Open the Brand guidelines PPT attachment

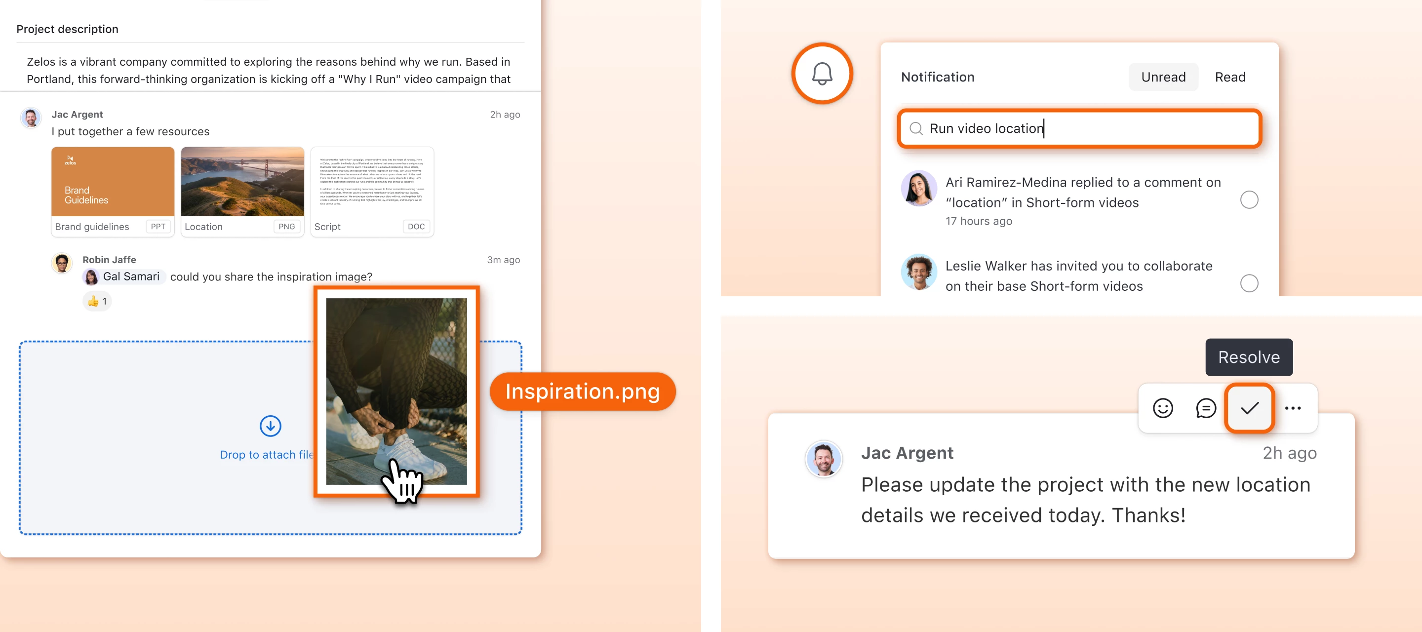click(x=113, y=192)
